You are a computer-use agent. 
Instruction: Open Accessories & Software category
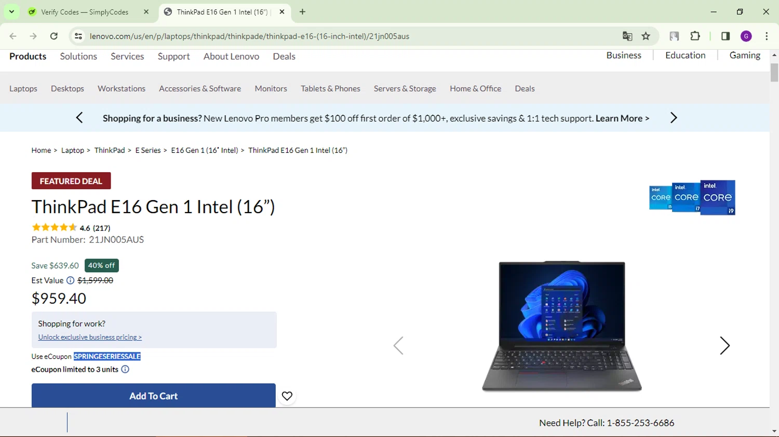point(200,89)
